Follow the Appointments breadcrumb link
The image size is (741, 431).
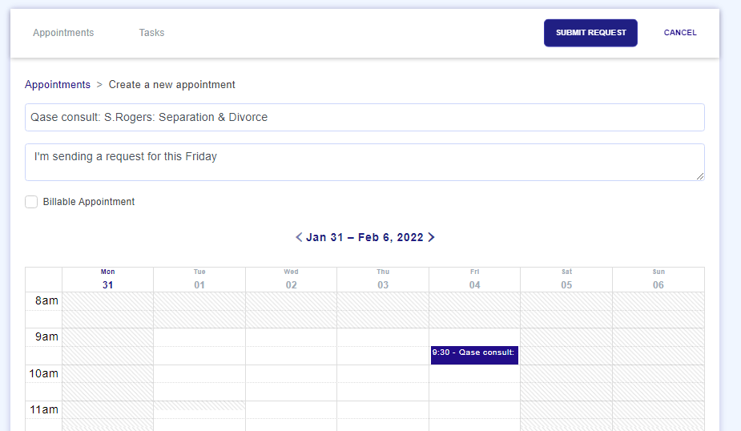point(58,85)
